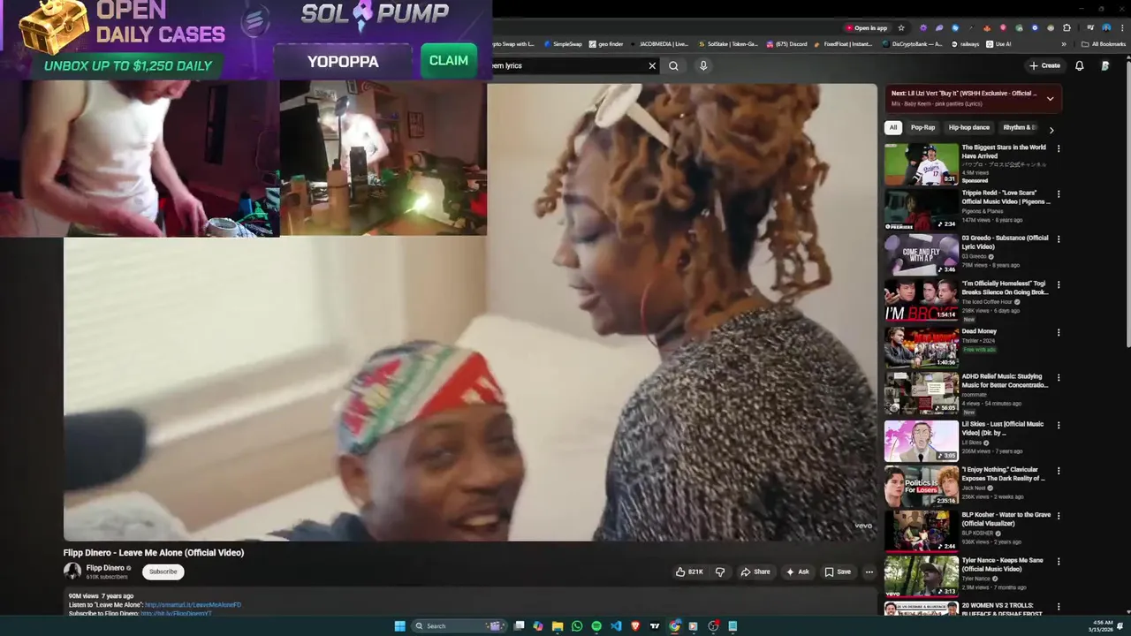The height and width of the screenshot is (636, 1131).
Task: Click the YOPOPPA code field in banner
Action: pyautogui.click(x=343, y=61)
